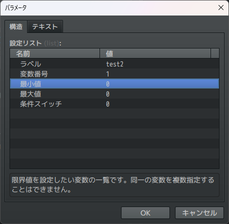Click the test2 value cell
The height and width of the screenshot is (224, 229).
115,64
